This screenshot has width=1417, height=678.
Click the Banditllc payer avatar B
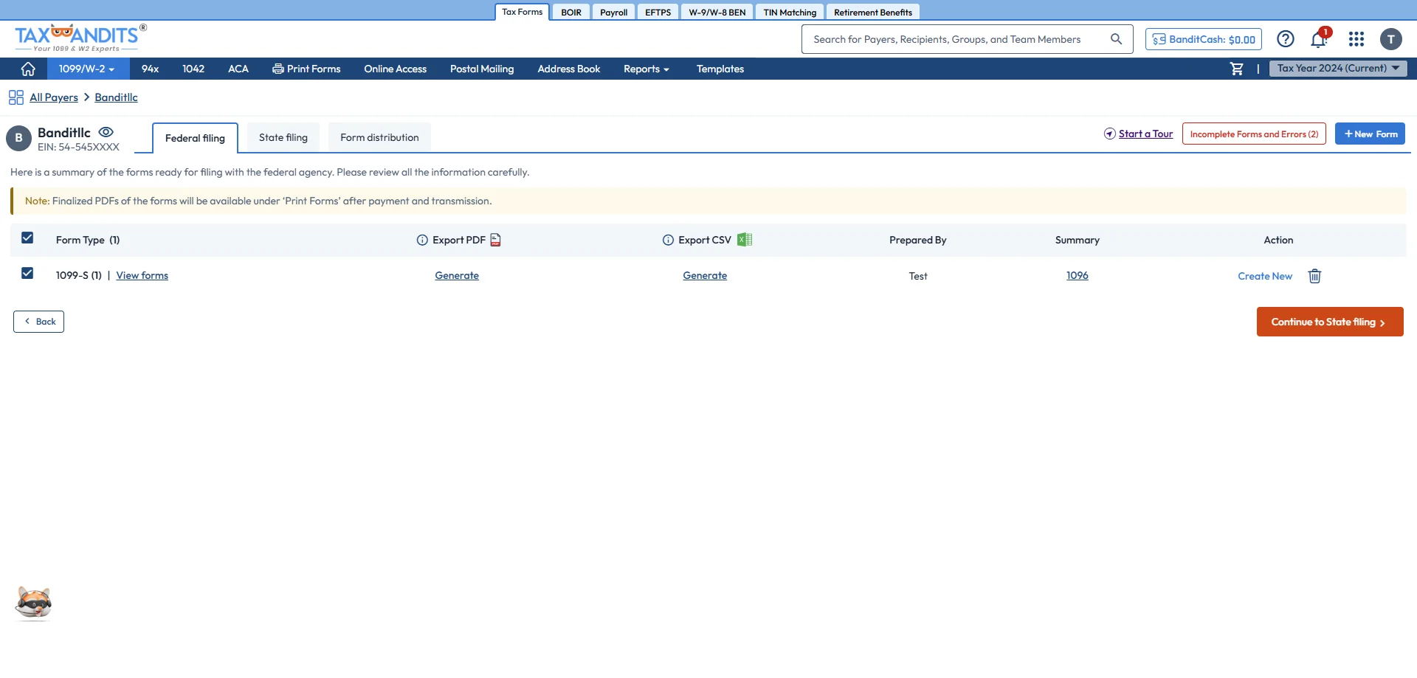tap(19, 138)
